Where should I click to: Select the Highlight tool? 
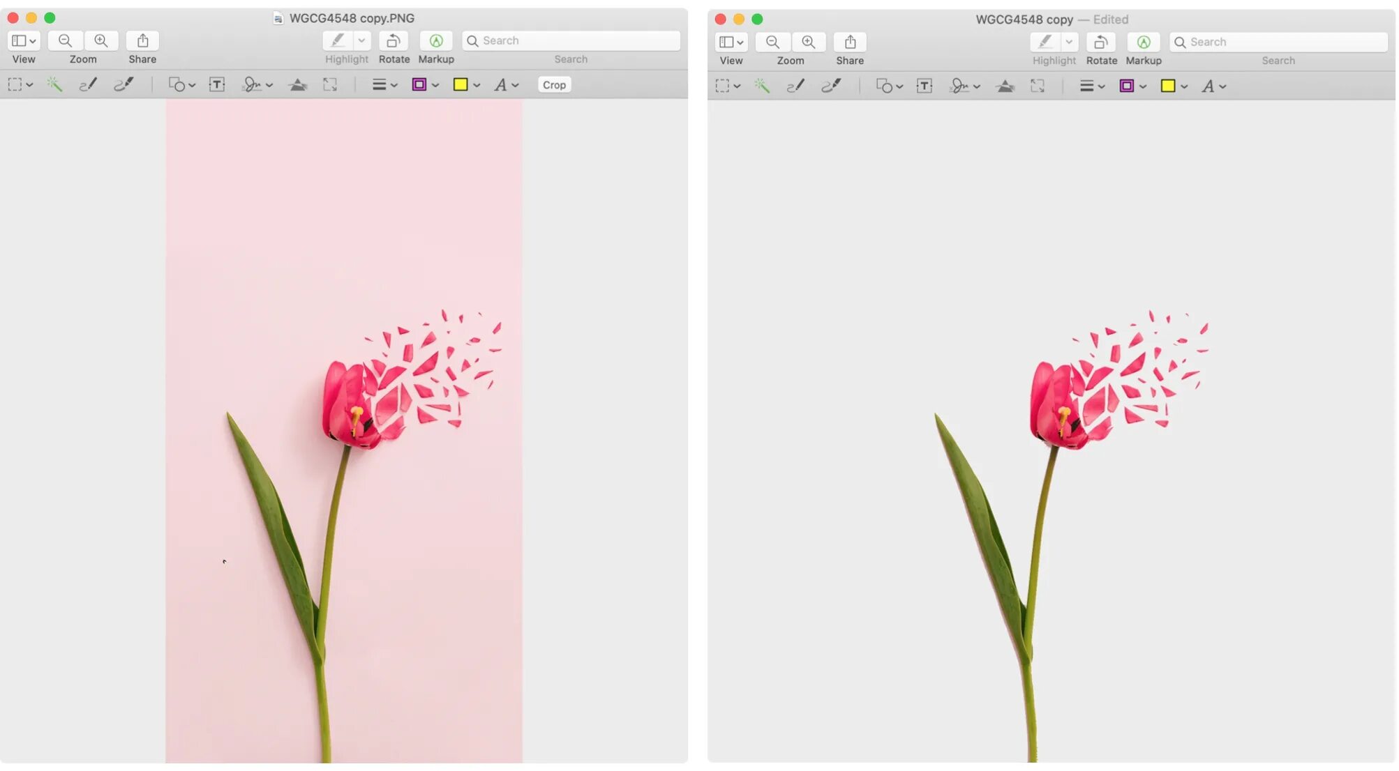[x=1044, y=42]
